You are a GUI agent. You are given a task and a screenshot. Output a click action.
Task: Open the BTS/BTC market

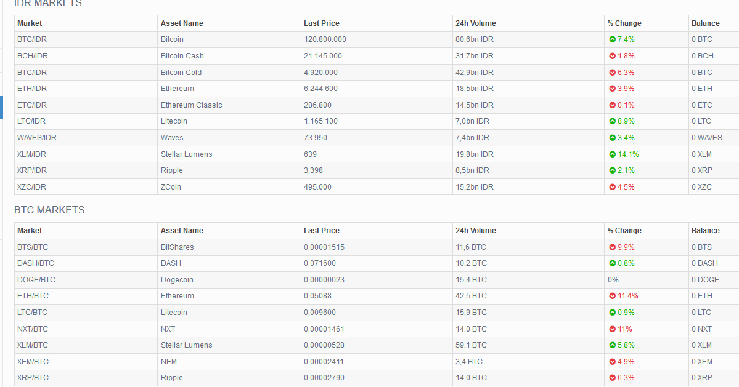pyautogui.click(x=33, y=247)
